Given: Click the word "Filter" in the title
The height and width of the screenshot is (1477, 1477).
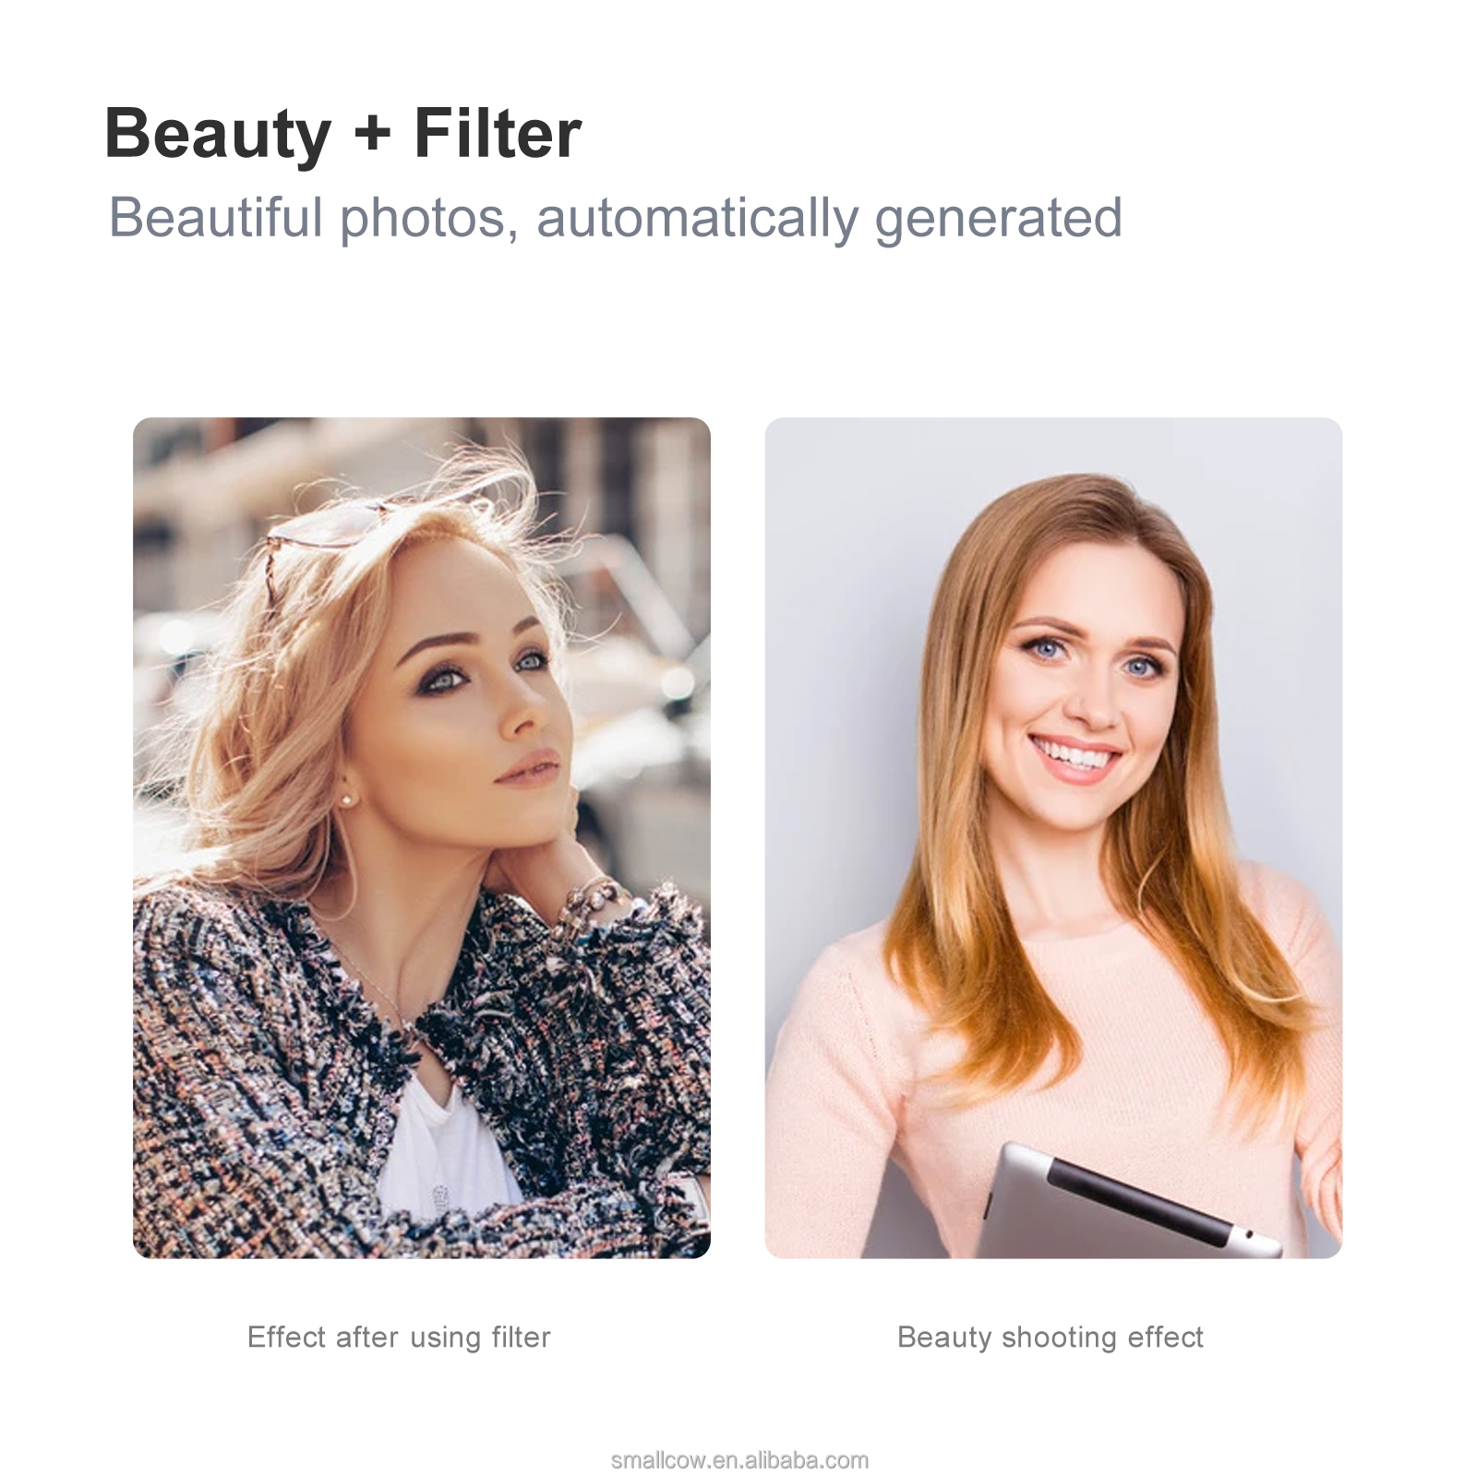Looking at the screenshot, I should (x=498, y=133).
